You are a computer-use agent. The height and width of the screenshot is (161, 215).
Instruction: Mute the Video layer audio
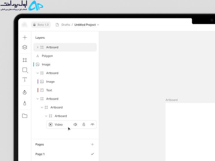point(75,125)
